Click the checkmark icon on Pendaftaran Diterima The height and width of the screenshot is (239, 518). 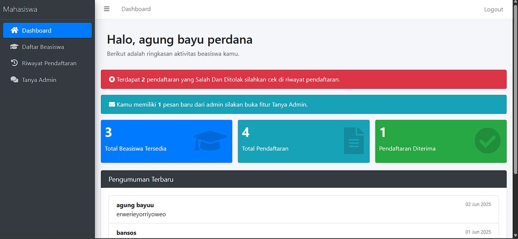pyautogui.click(x=487, y=141)
